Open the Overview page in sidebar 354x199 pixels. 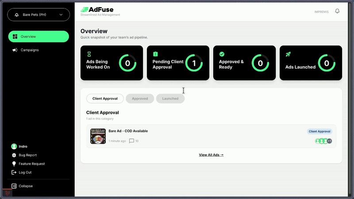tap(38, 37)
